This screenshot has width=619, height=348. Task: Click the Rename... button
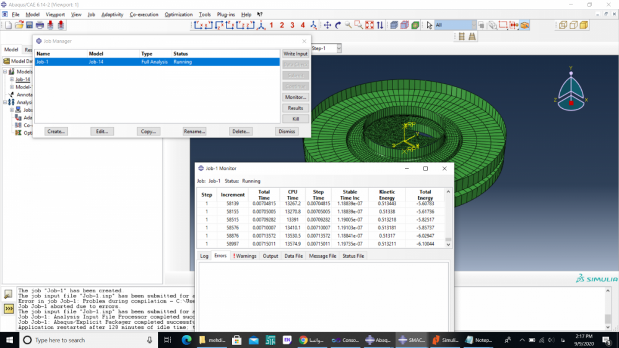(x=194, y=131)
